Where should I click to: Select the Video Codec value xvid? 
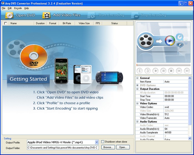[x=176, y=107]
